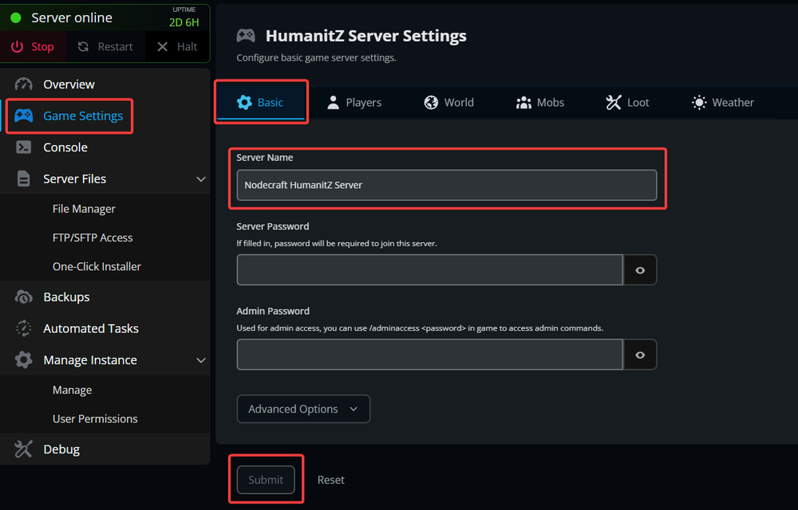The width and height of the screenshot is (798, 510).
Task: Collapse the Server Files section
Action: tap(200, 178)
